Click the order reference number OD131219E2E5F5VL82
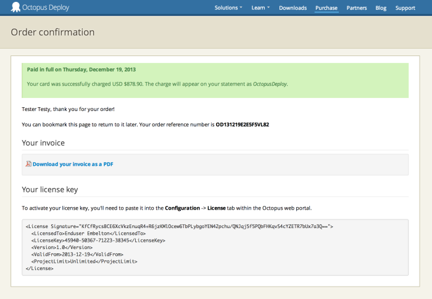Viewport: 432px width, 299px height. pyautogui.click(x=243, y=125)
